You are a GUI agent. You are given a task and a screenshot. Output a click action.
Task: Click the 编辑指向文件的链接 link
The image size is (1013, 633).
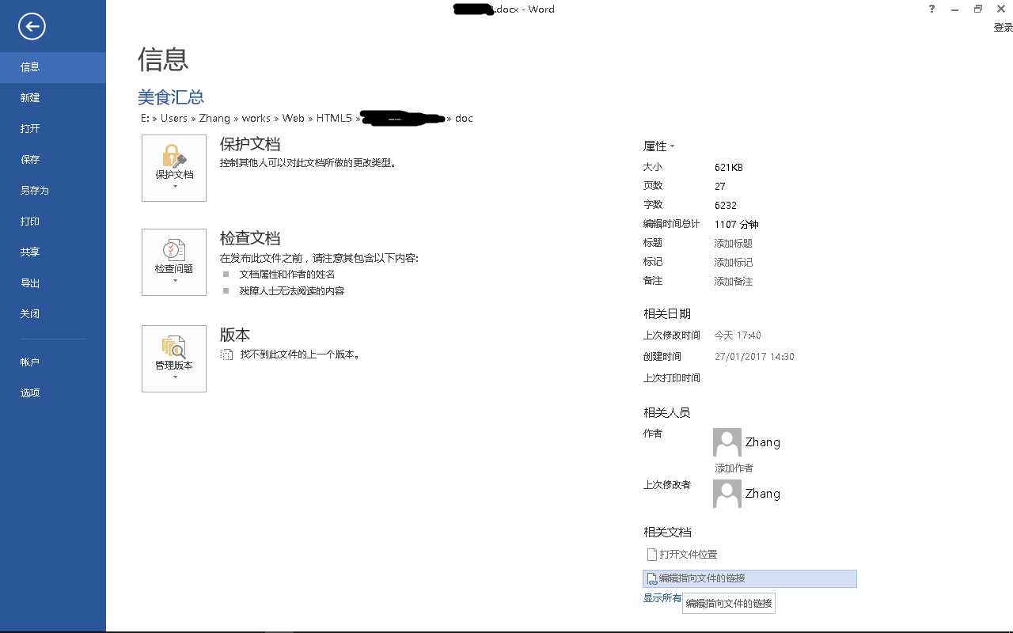tap(749, 578)
